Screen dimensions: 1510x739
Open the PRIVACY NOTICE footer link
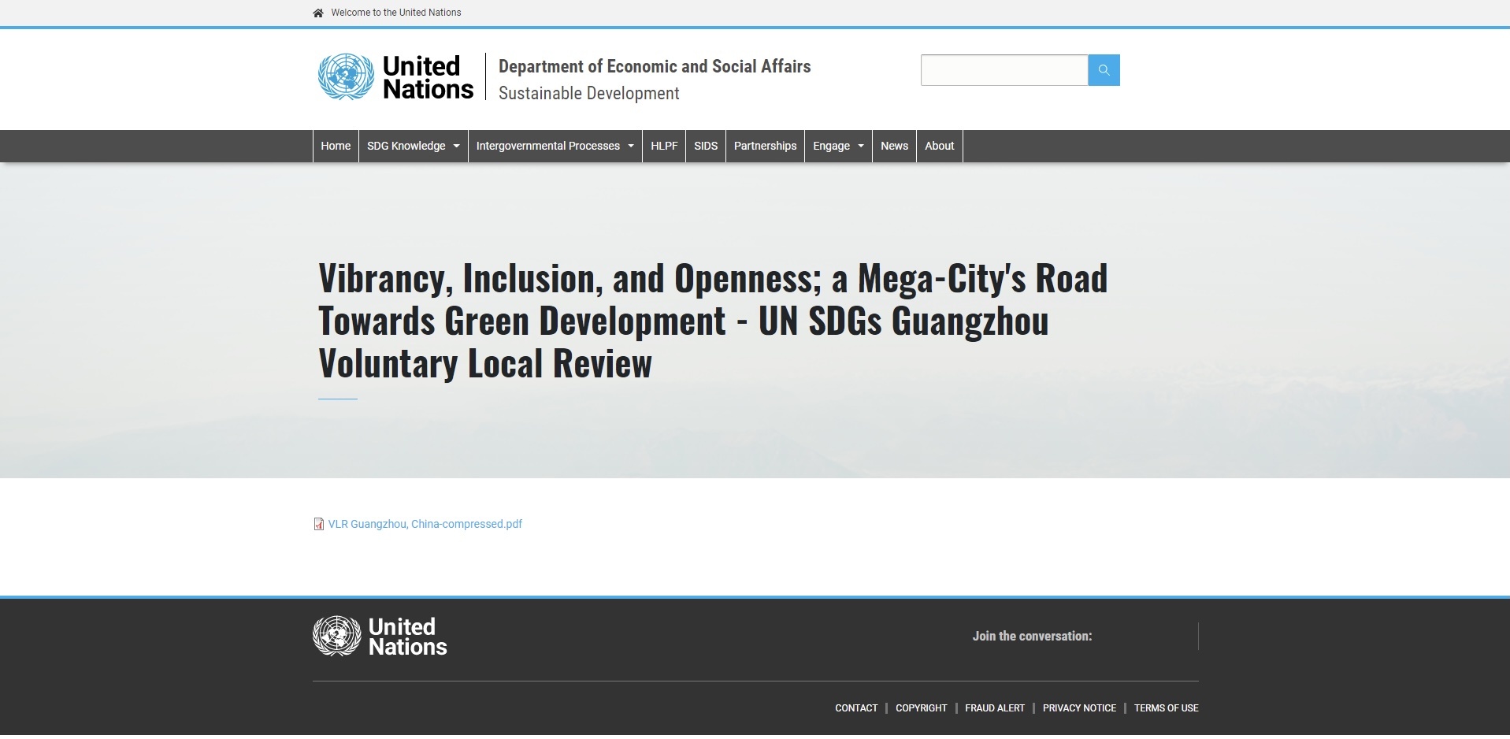pyautogui.click(x=1079, y=708)
